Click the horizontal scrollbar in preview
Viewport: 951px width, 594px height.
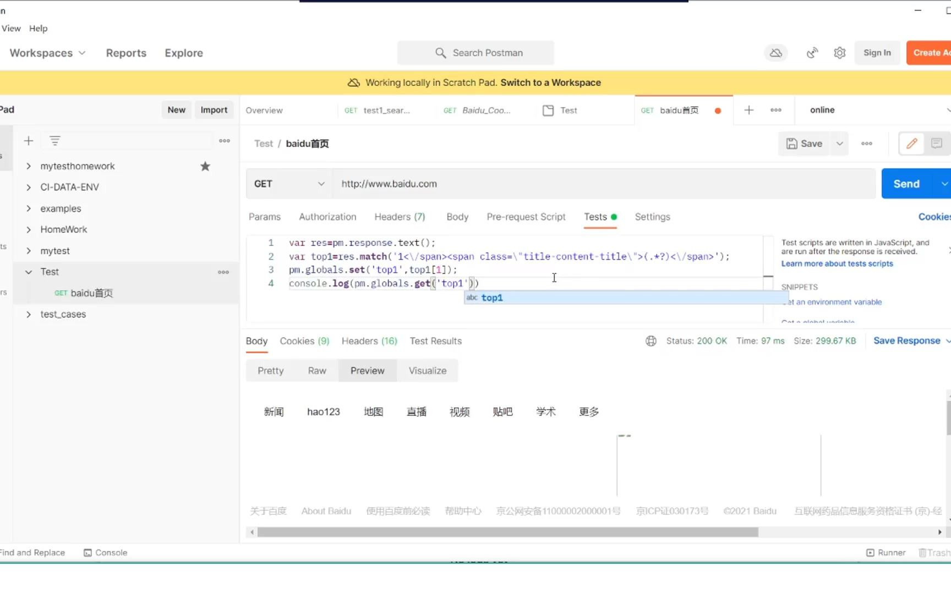point(507,532)
